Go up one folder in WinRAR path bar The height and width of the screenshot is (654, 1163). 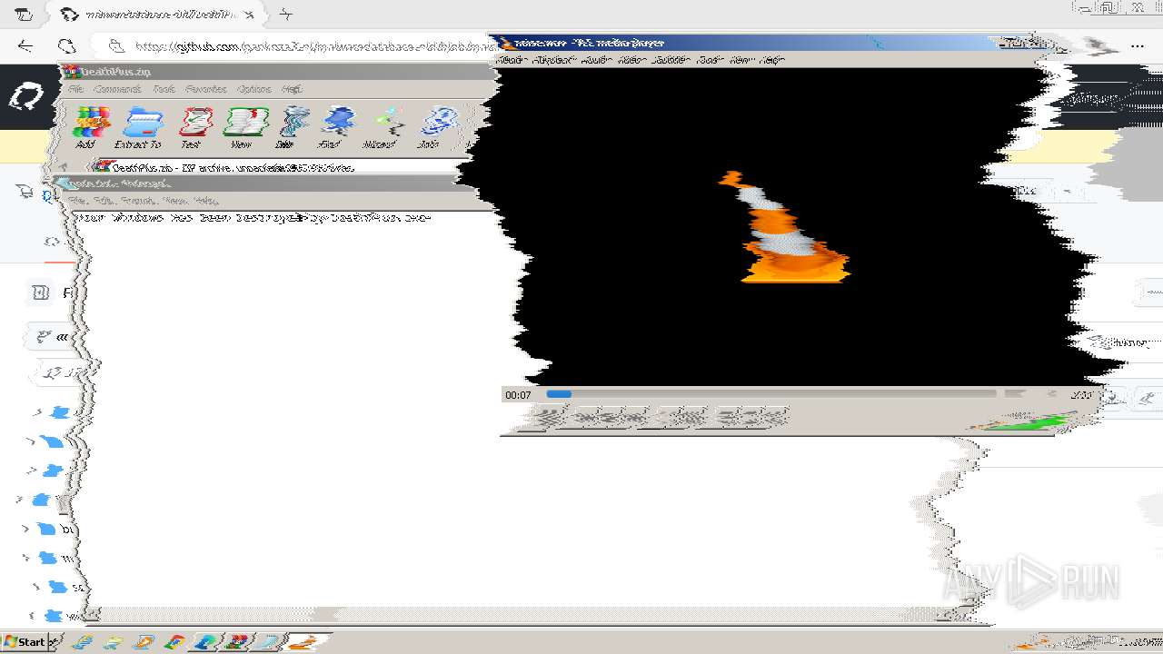(x=65, y=166)
